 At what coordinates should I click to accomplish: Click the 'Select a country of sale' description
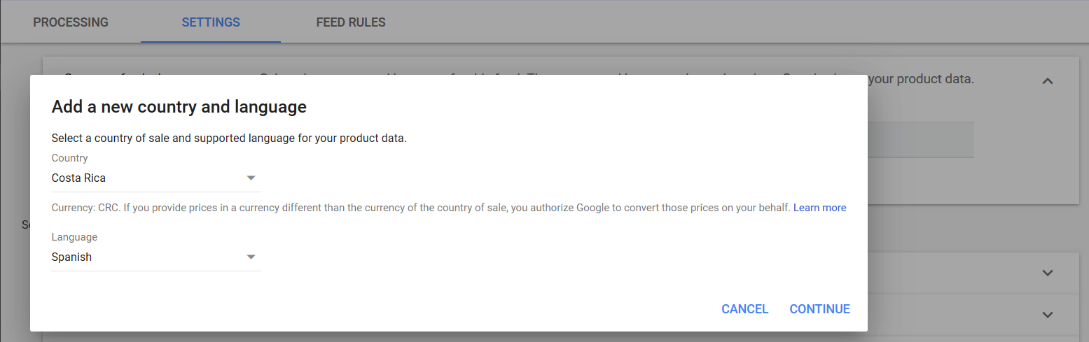point(229,138)
